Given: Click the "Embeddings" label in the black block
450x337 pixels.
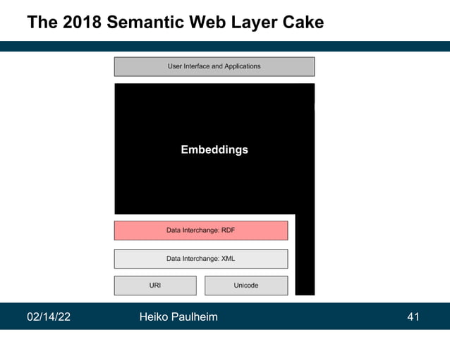Looking at the screenshot, I should [x=214, y=149].
